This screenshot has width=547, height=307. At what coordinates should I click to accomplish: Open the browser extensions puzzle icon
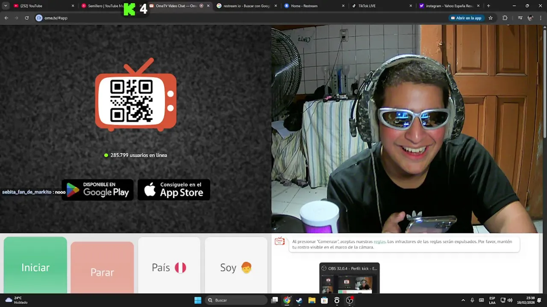point(505,18)
